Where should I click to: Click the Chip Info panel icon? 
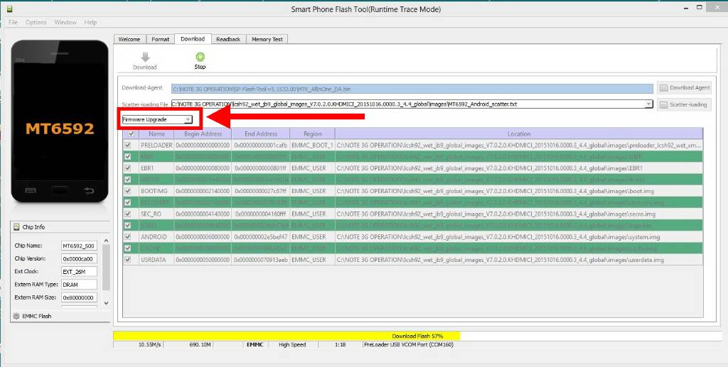[17, 227]
